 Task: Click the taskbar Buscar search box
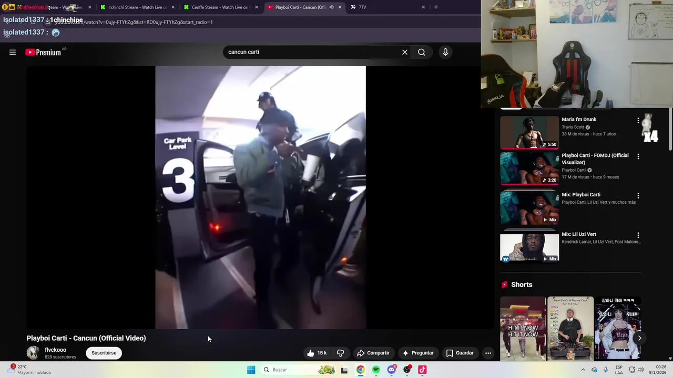coord(298,370)
